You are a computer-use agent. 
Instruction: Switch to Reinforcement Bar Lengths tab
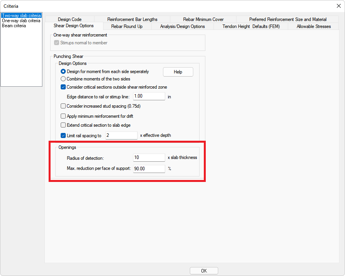(132, 19)
